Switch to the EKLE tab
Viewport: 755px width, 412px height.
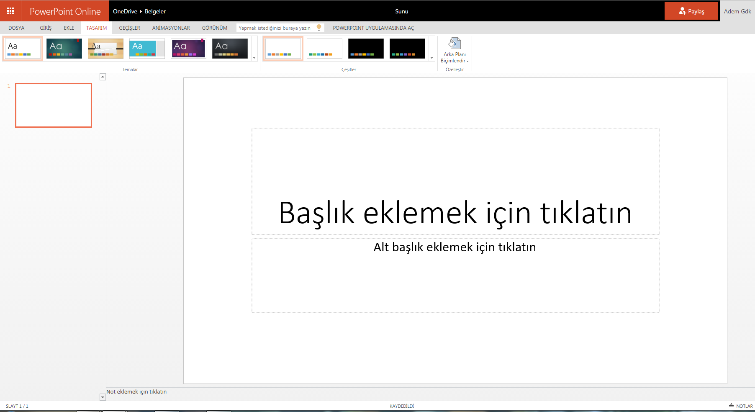pyautogui.click(x=69, y=28)
